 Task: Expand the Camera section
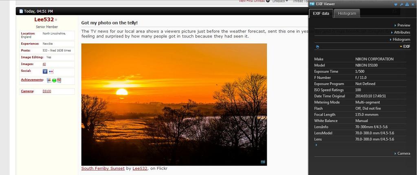[x=402, y=153]
